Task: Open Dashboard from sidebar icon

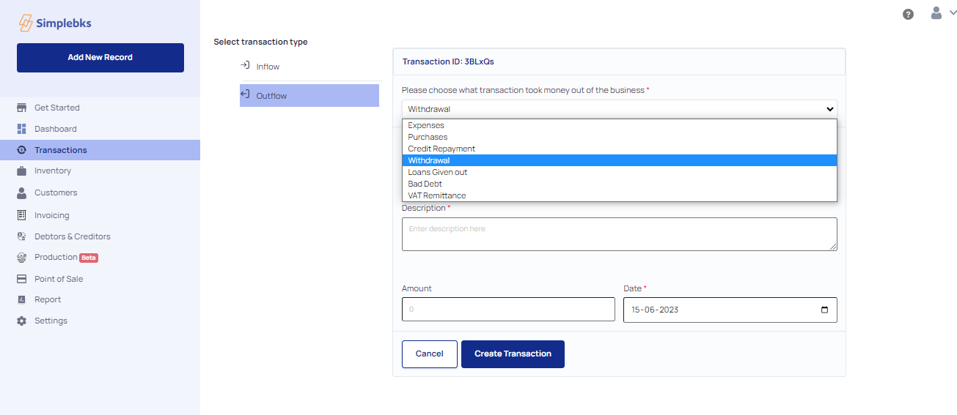Action: [x=21, y=129]
